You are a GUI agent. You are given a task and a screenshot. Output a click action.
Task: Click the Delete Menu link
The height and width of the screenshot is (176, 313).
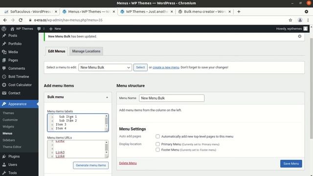pyautogui.click(x=128, y=163)
